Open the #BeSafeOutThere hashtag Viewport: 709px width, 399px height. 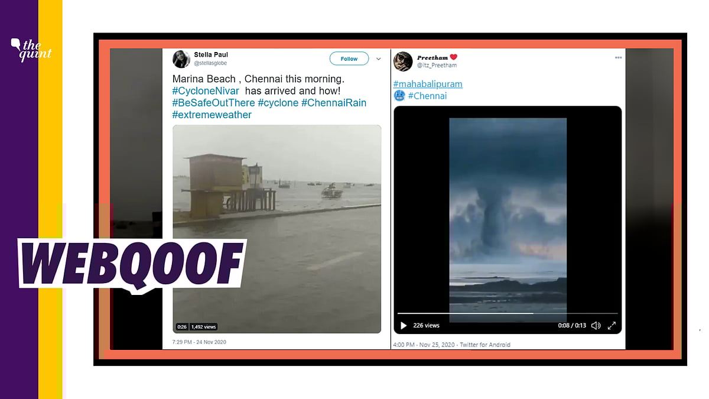coord(213,103)
